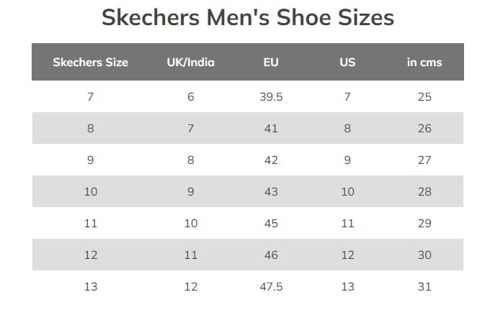The height and width of the screenshot is (315, 490).
Task: Select the in cms column header
Action: click(424, 62)
